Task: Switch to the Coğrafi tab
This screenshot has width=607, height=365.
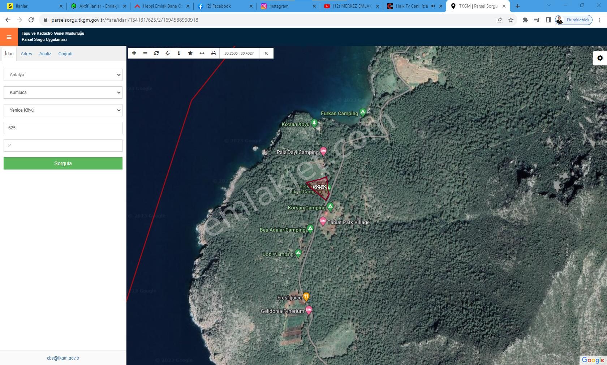Action: (65, 53)
